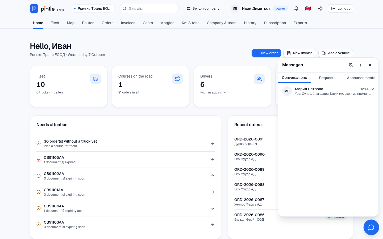Image resolution: width=383 pixels, height=239 pixels.
Task: Click the Fleet card truck icon
Action: [95, 79]
